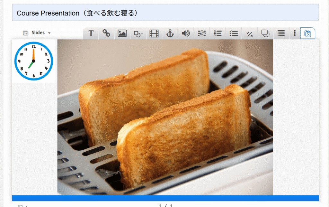The height and width of the screenshot is (207, 329).
Task: Add a Go to slide anchor element
Action: [x=170, y=33]
